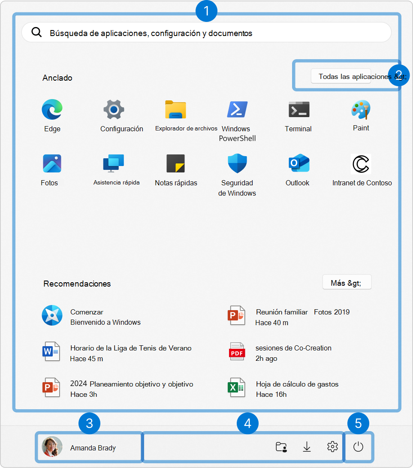Click Amanda Brady's profile picture
Image resolution: width=413 pixels, height=468 pixels.
(52, 447)
